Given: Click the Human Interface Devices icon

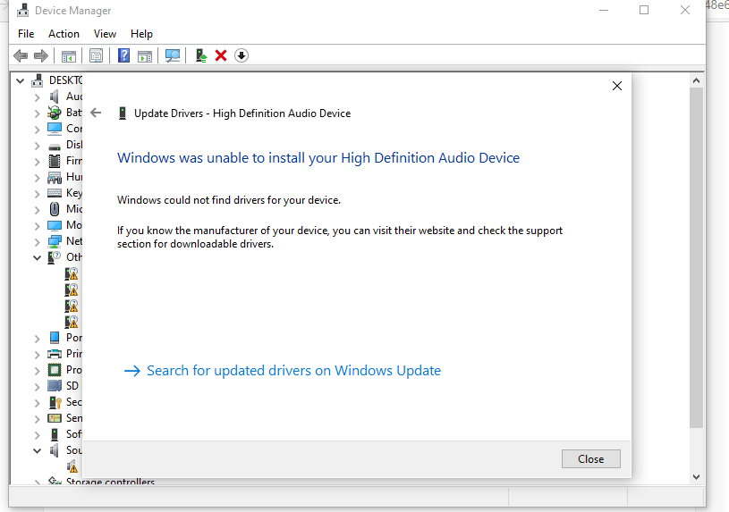Looking at the screenshot, I should click(x=55, y=178).
